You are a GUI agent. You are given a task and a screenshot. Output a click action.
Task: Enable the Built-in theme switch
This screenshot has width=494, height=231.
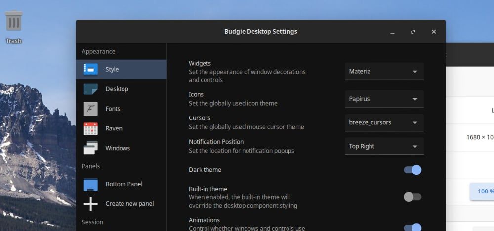point(412,197)
